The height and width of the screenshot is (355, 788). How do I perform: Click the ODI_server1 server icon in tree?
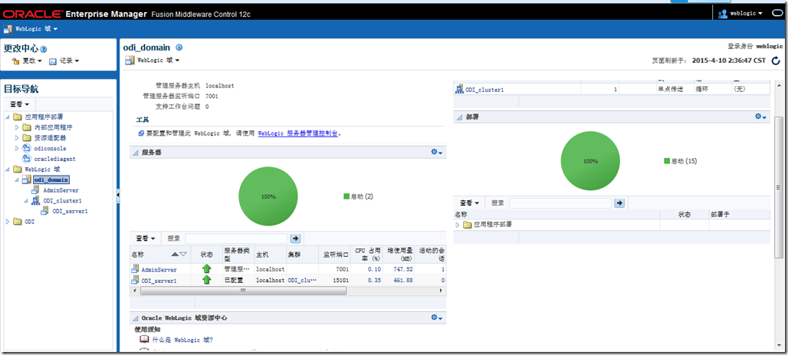tap(44, 211)
